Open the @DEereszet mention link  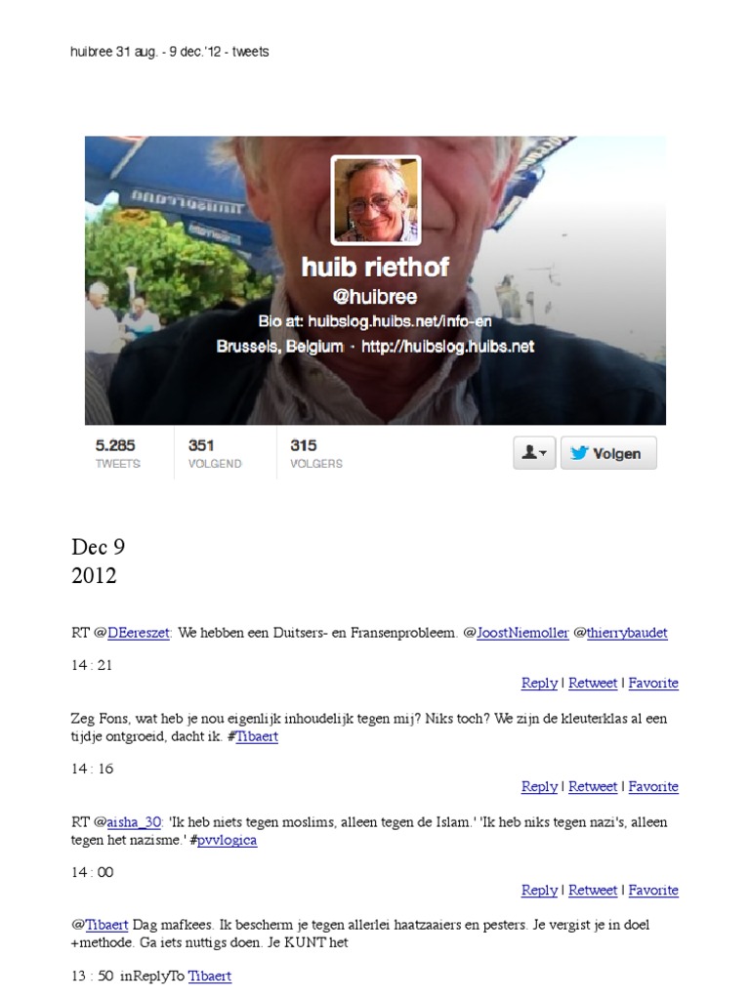[x=139, y=633]
